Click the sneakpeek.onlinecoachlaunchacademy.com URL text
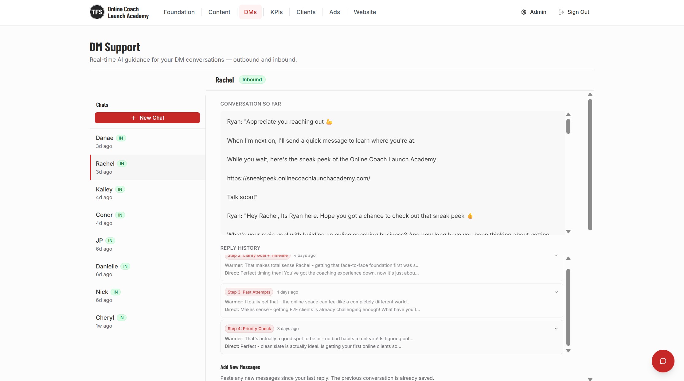The width and height of the screenshot is (684, 381). (299, 178)
